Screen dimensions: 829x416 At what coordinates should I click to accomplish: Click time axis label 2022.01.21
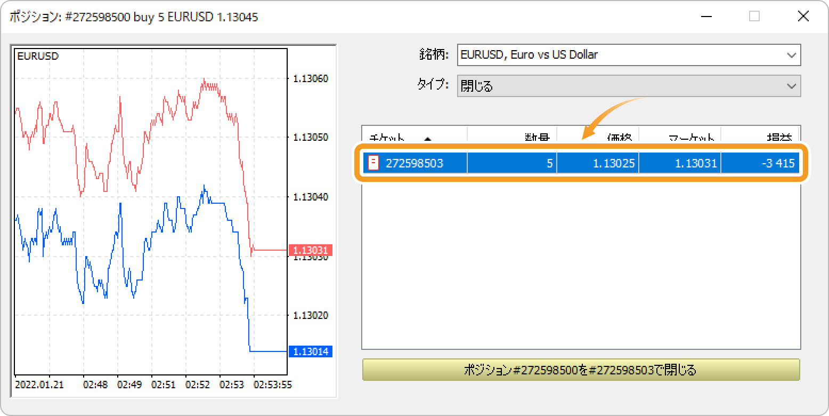(x=39, y=384)
